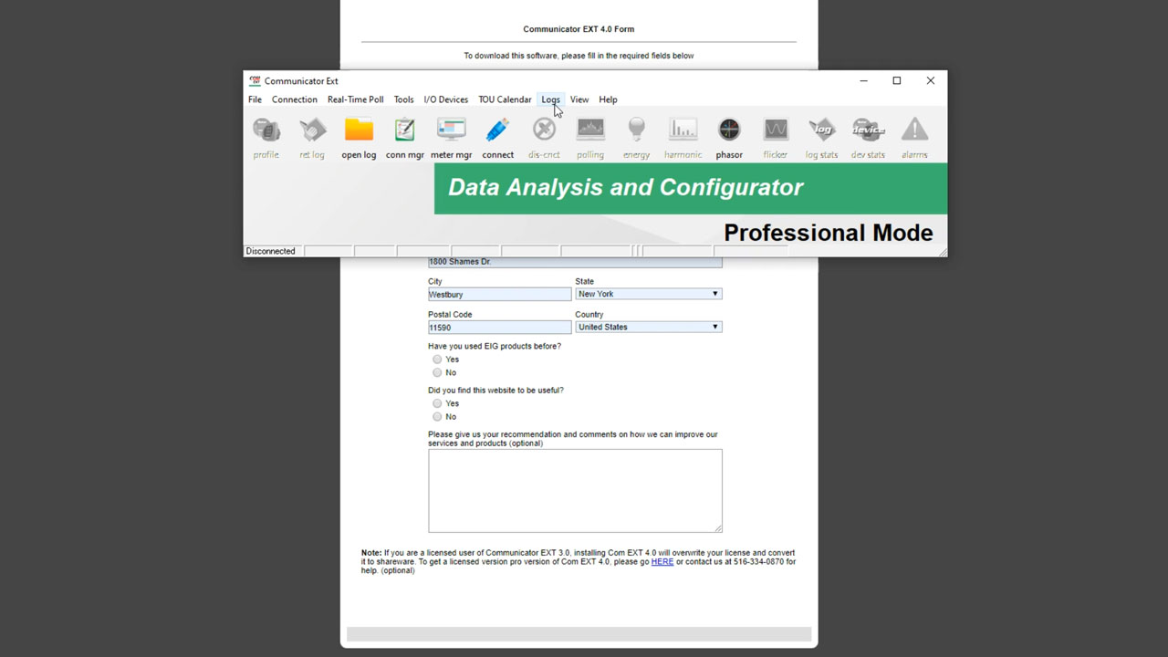Select No for used EIG products before

tap(437, 372)
